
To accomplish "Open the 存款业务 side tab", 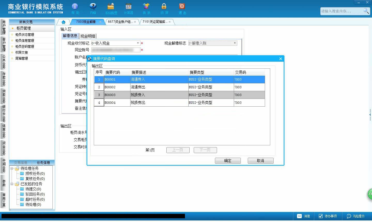I will (x=4, y=79).
